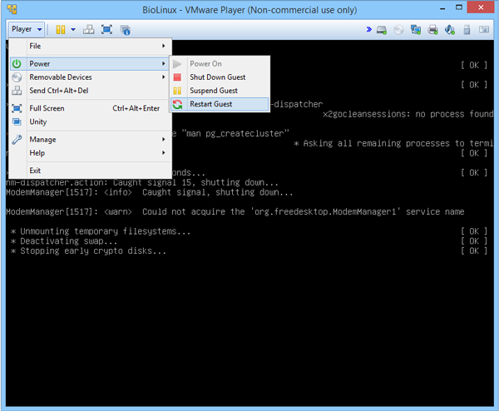Click the Removable Devices submenu arrow
Viewport: 499px width, 411px height.
point(164,77)
